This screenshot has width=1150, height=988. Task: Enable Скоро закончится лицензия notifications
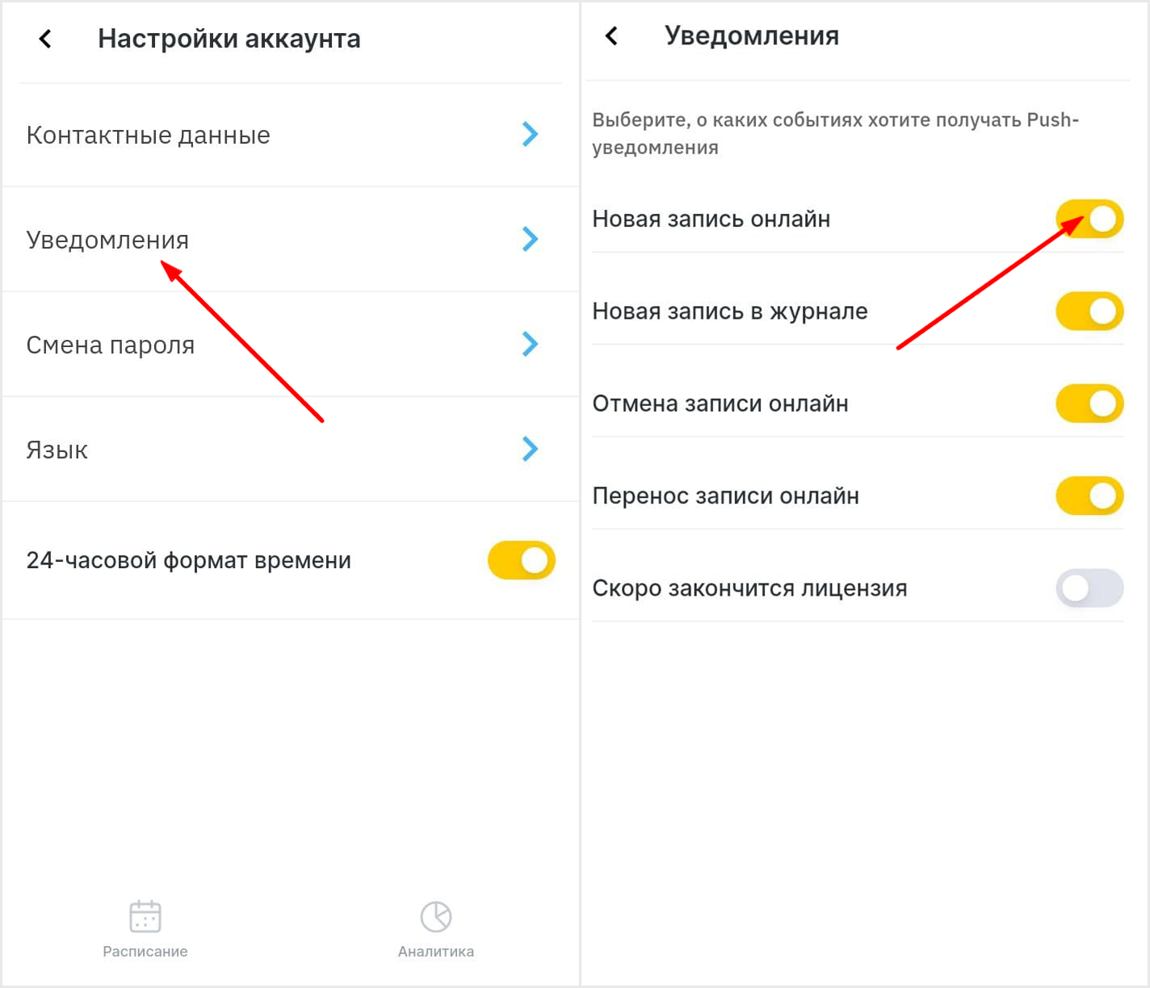point(1089,588)
